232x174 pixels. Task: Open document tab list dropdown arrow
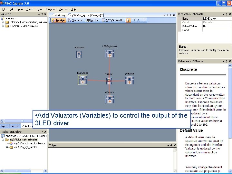click(x=164, y=15)
